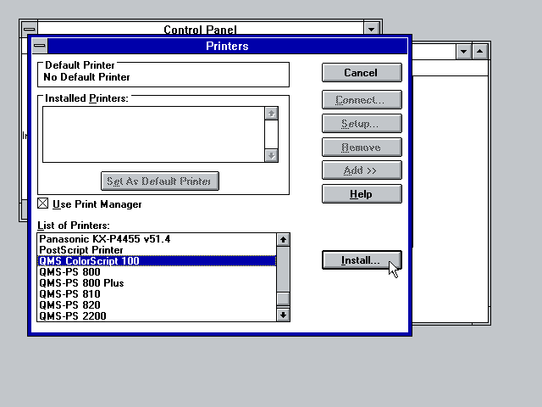
Task: Click maximize arrow of background window
Action: click(x=480, y=52)
